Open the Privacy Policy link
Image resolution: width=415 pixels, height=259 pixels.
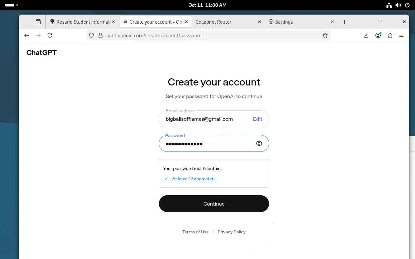231,232
